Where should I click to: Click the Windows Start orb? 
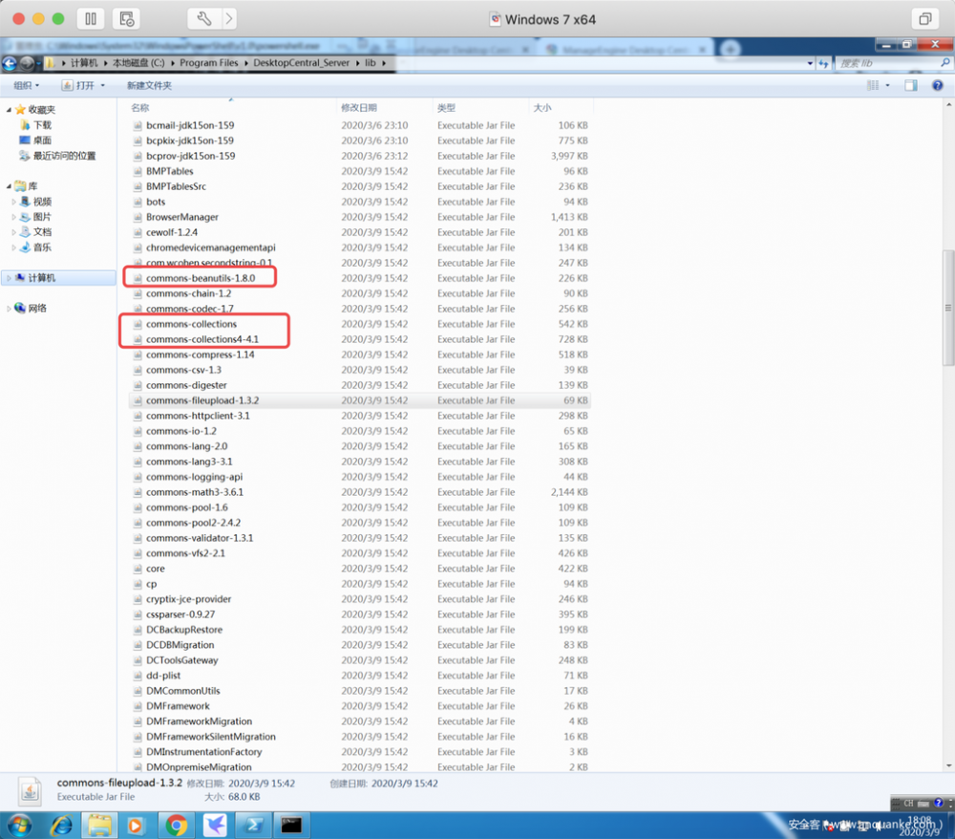19,824
